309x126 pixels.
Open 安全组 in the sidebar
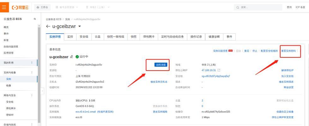point(10,102)
